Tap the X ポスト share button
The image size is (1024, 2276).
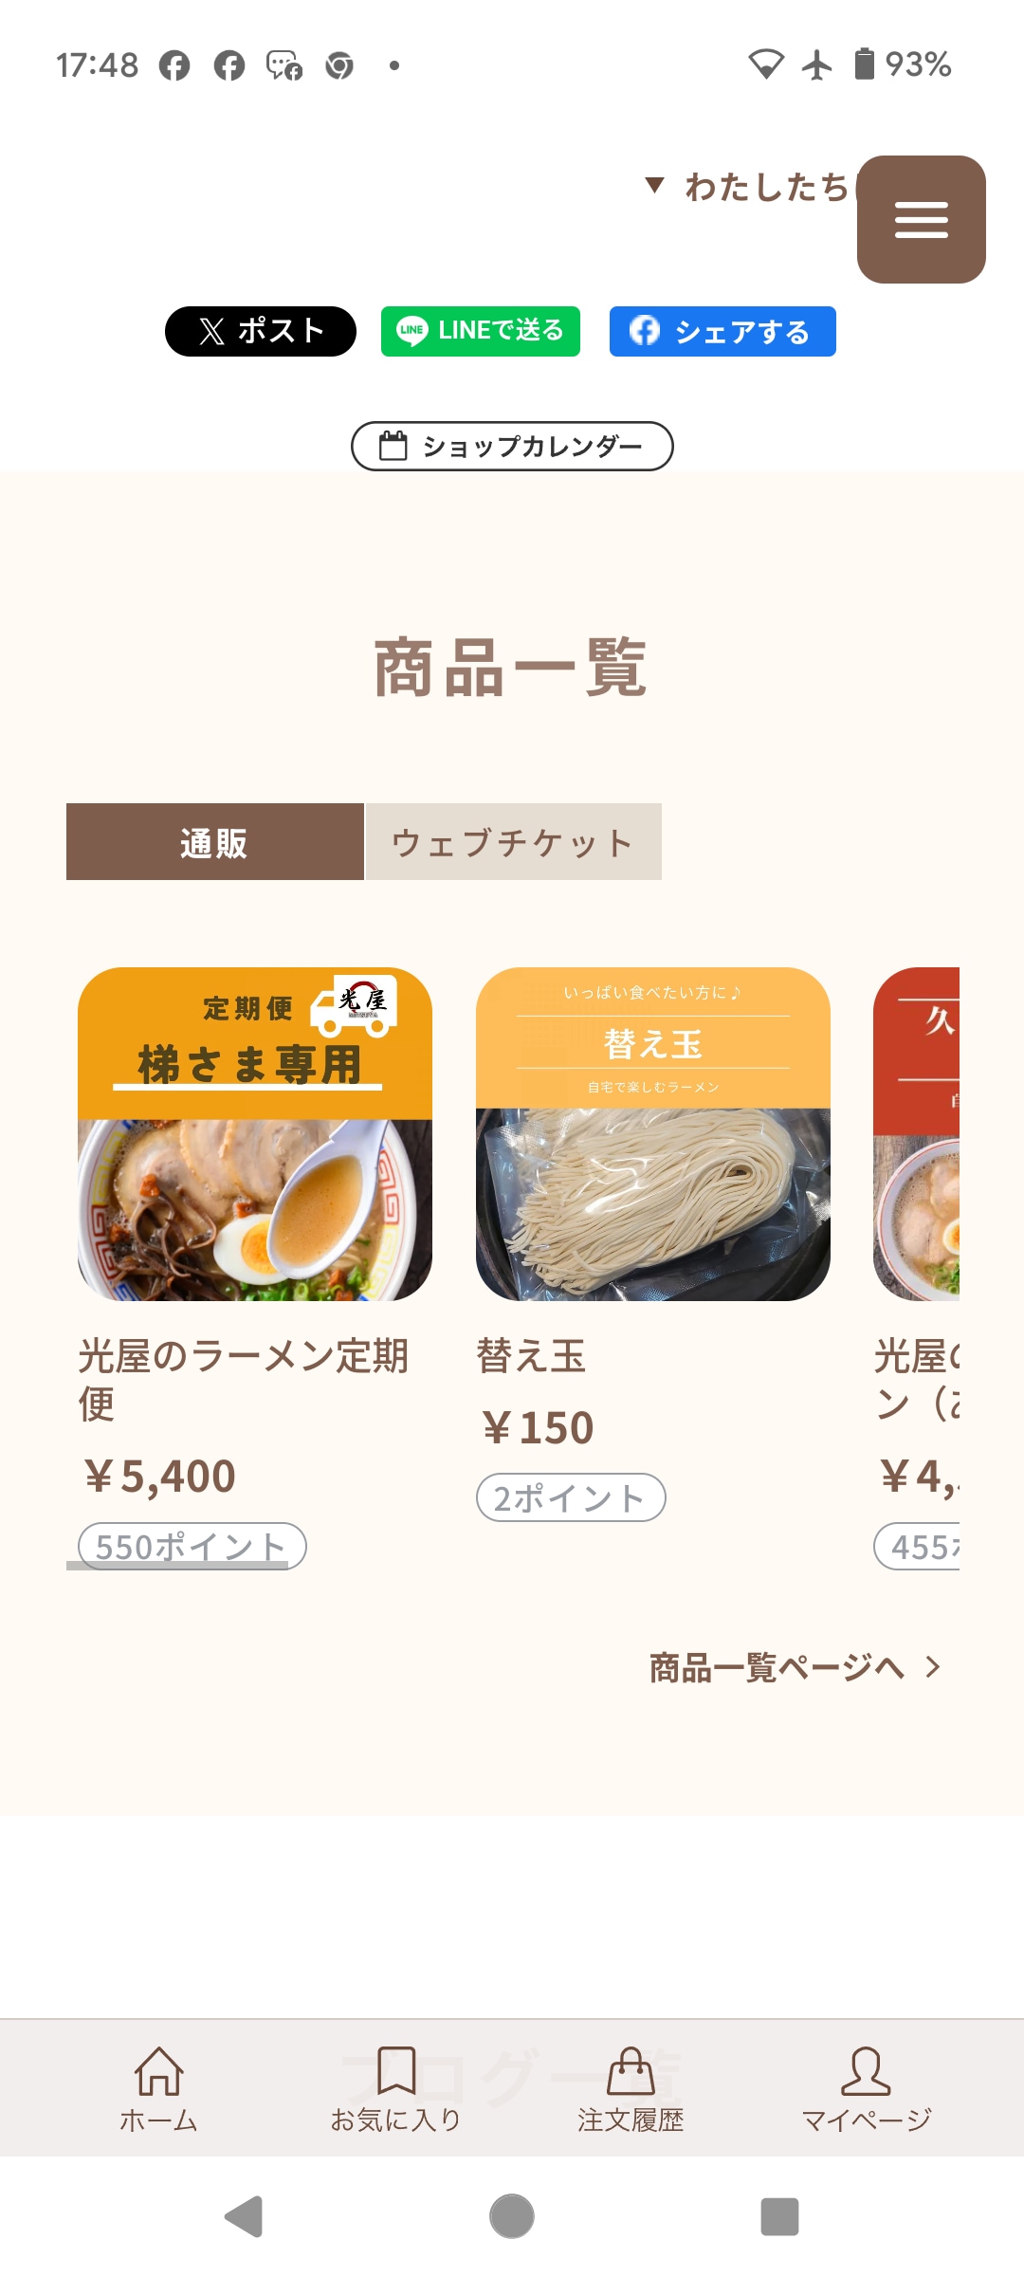click(x=261, y=331)
